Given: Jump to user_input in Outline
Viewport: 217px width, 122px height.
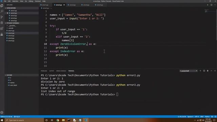Looking at the screenshot, I should pos(14,85).
